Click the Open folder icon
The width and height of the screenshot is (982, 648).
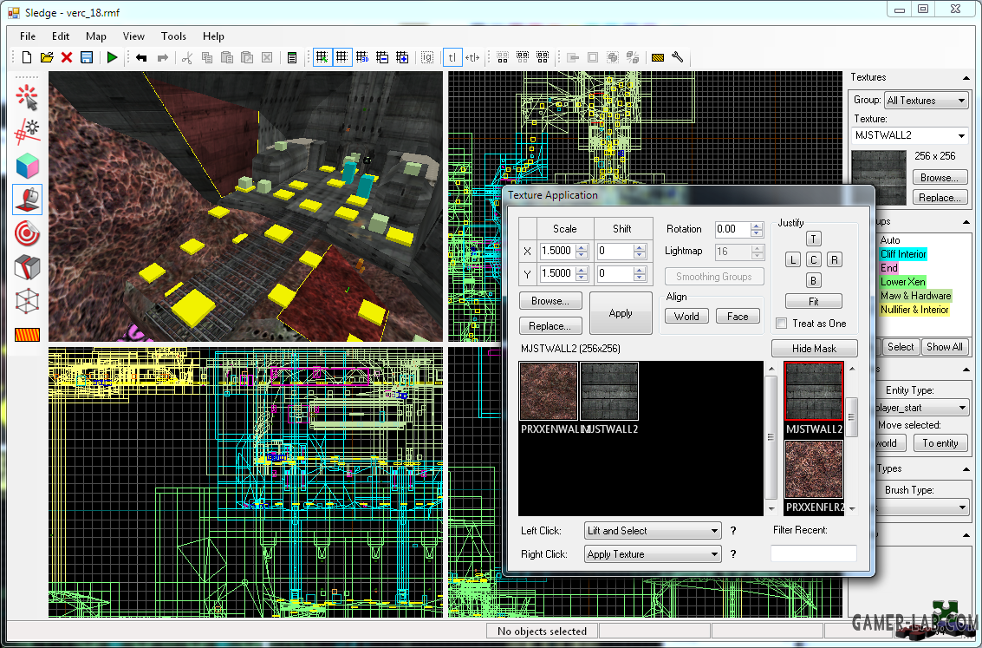(x=46, y=57)
